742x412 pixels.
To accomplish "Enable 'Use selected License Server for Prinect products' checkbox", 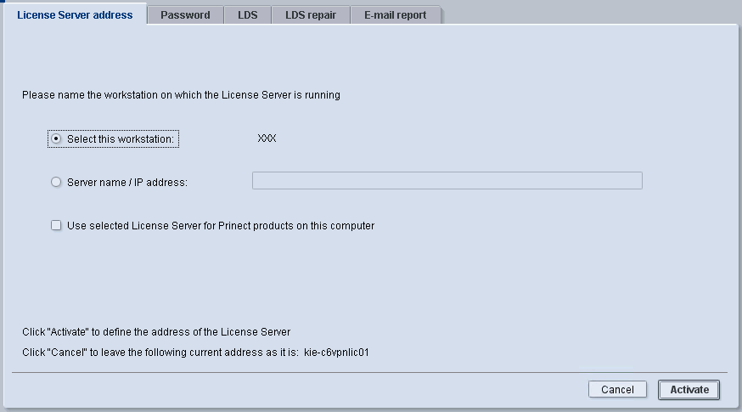I will coord(56,226).
